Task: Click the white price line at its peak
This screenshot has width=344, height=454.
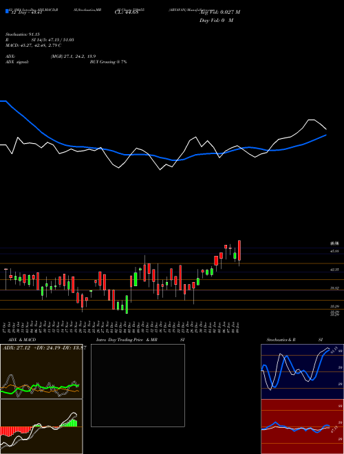Action: pyautogui.click(x=312, y=120)
